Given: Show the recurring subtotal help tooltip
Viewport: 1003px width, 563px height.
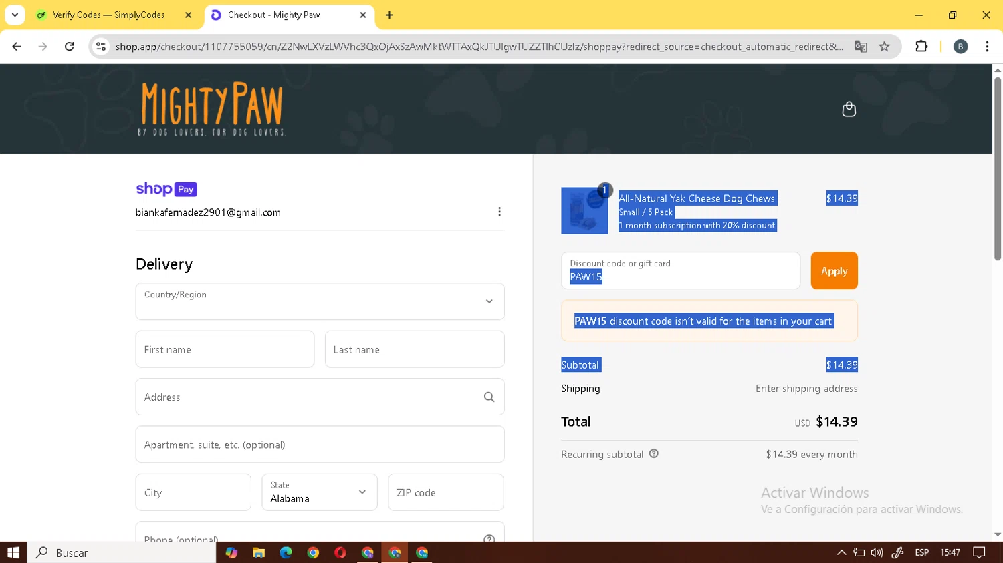Looking at the screenshot, I should 654,454.
